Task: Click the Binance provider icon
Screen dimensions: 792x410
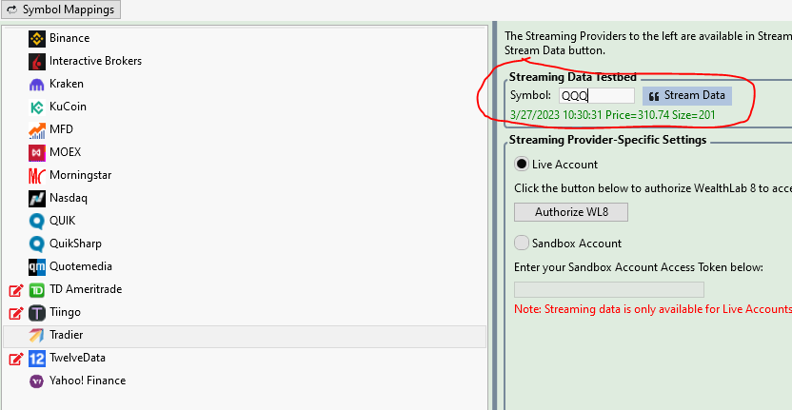Action: (37, 38)
